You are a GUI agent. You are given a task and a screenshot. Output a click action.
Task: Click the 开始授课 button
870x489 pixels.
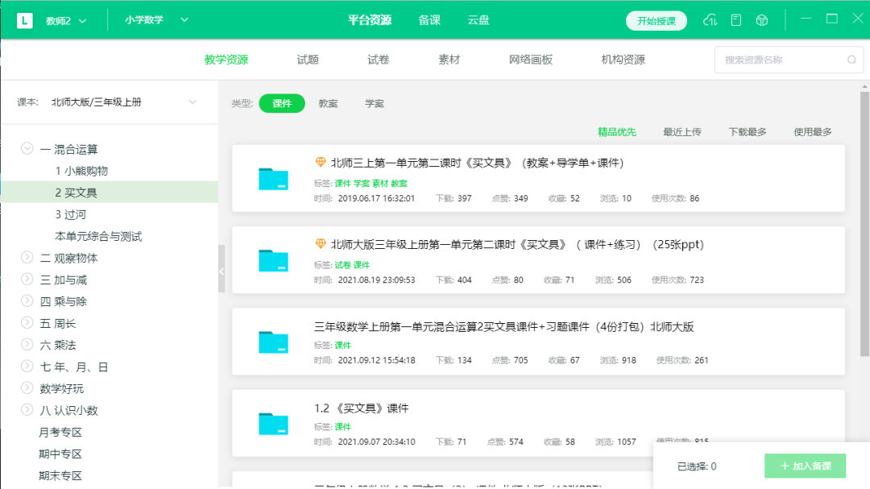(x=657, y=21)
